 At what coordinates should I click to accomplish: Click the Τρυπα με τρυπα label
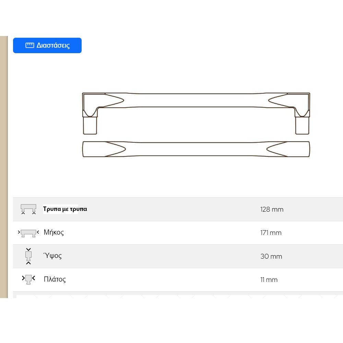[65, 209]
